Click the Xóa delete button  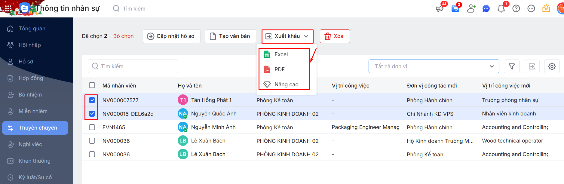click(335, 36)
